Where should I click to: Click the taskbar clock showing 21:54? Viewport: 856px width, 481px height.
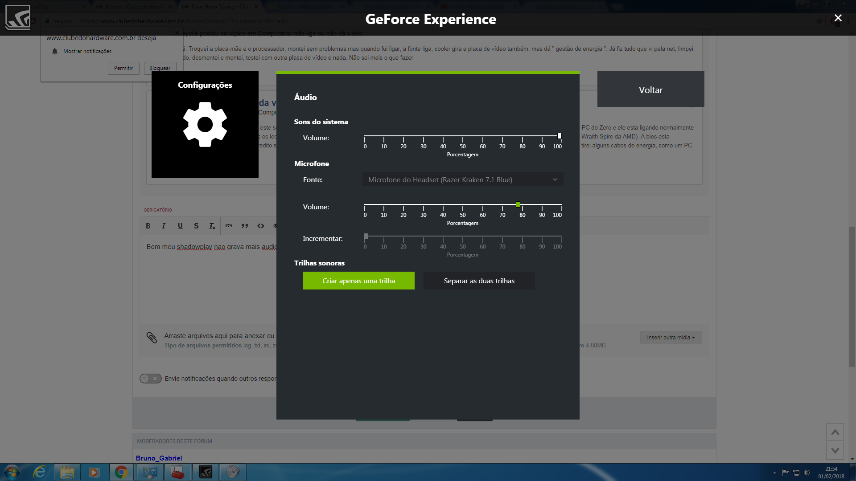pyautogui.click(x=831, y=473)
